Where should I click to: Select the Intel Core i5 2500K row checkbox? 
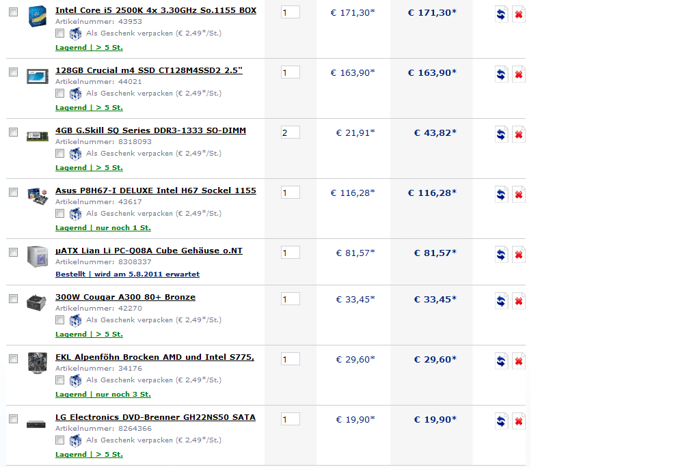point(13,12)
